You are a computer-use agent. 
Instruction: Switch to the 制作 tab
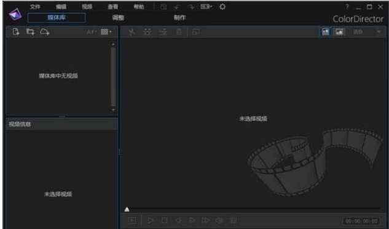tap(179, 18)
